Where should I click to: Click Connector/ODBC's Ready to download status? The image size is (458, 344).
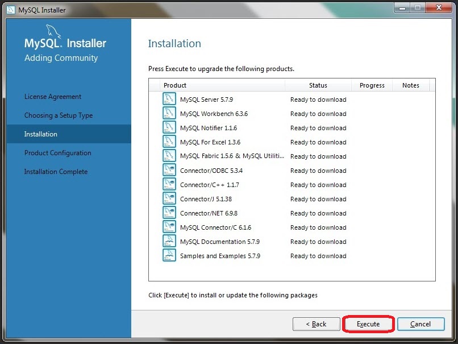pyautogui.click(x=318, y=171)
